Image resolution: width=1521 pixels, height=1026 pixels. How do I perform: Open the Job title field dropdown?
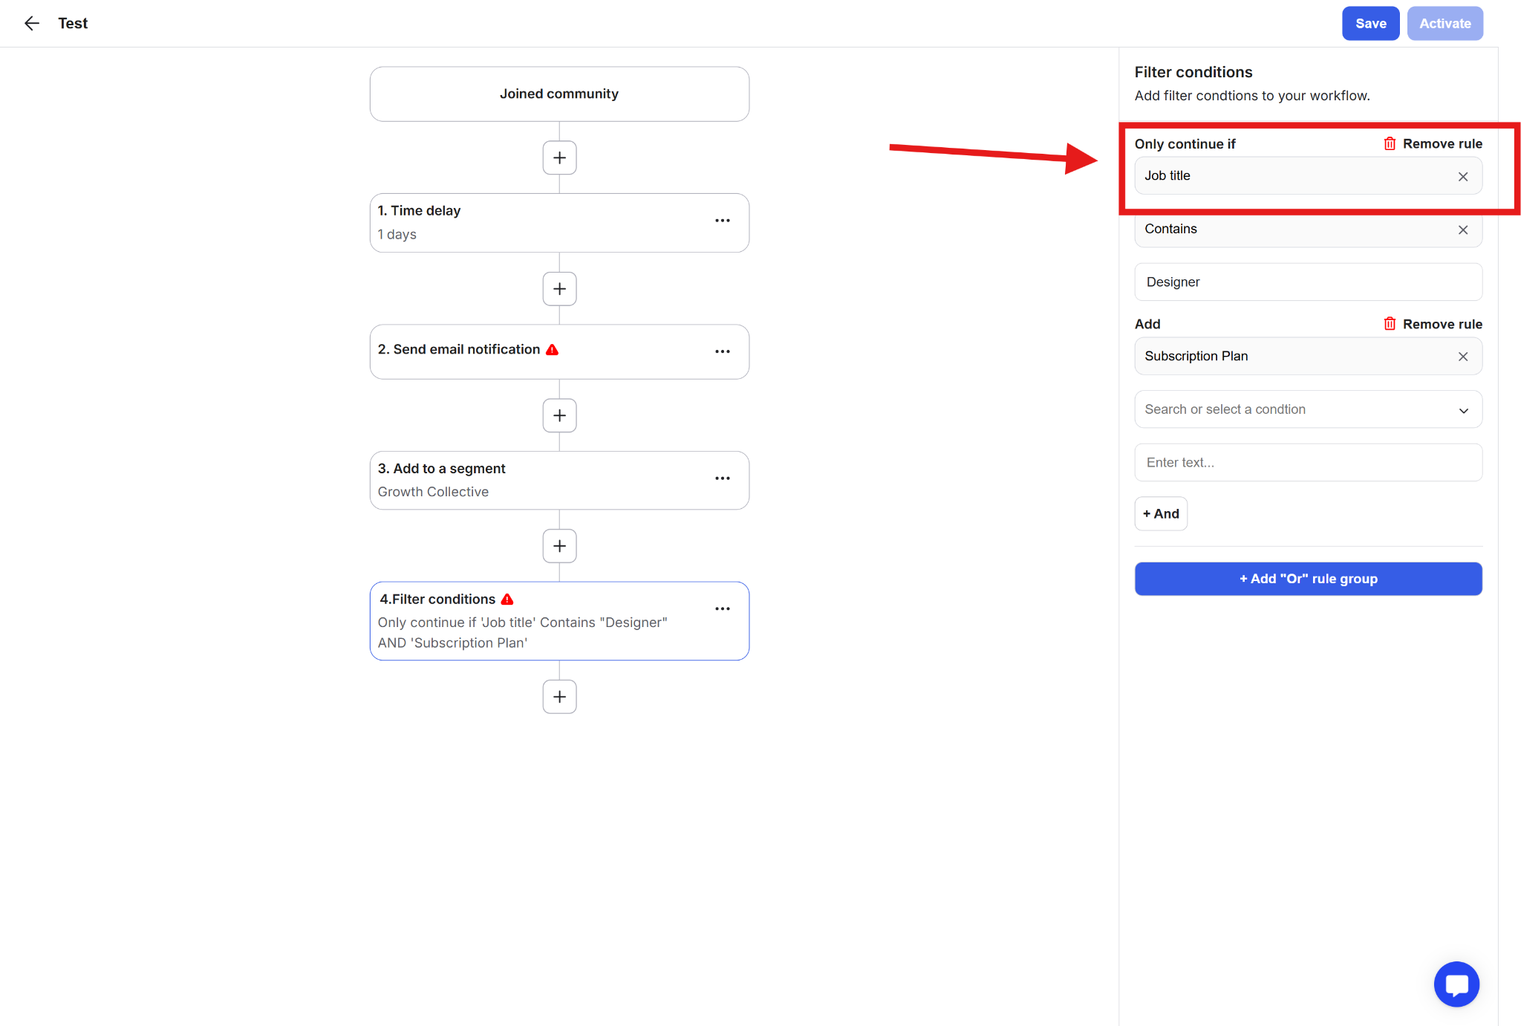click(x=1292, y=176)
